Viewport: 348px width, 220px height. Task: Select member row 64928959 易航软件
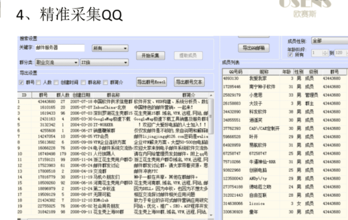pos(285,145)
